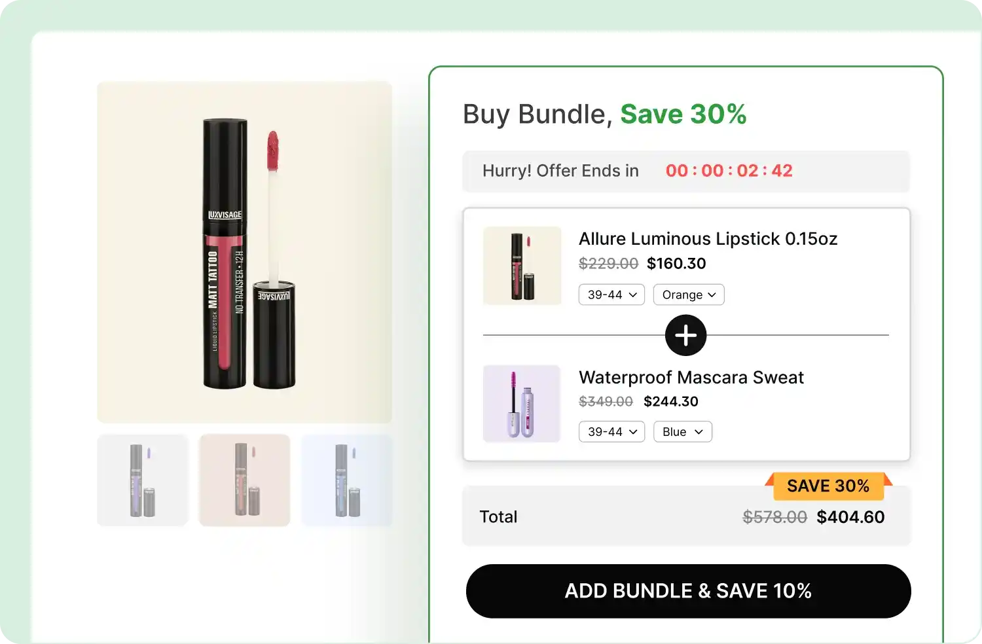This screenshot has height=644, width=982.
Task: Open the lipstick size dropdown showing 39-44
Action: tap(611, 295)
